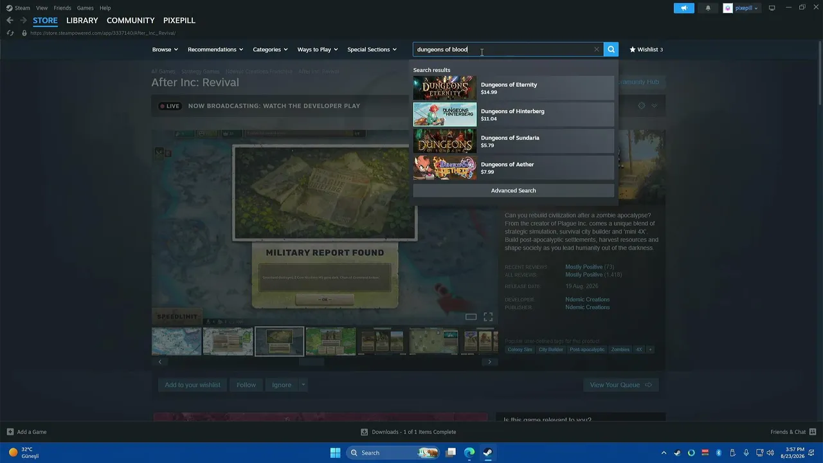The width and height of the screenshot is (823, 463).
Task: Open the Add a Game plus icon
Action: point(10,431)
